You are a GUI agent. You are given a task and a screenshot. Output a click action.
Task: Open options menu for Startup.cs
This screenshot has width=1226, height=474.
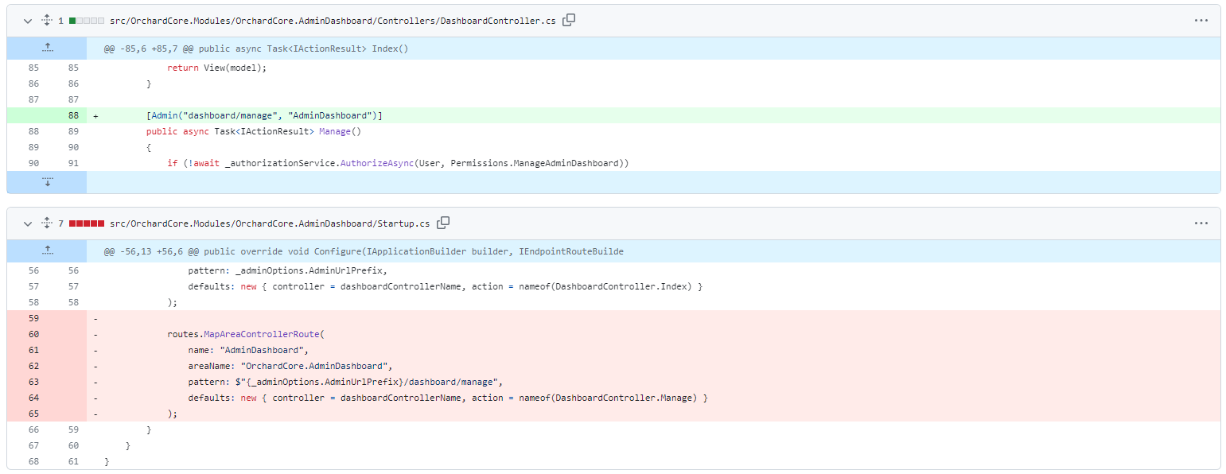click(x=1201, y=223)
